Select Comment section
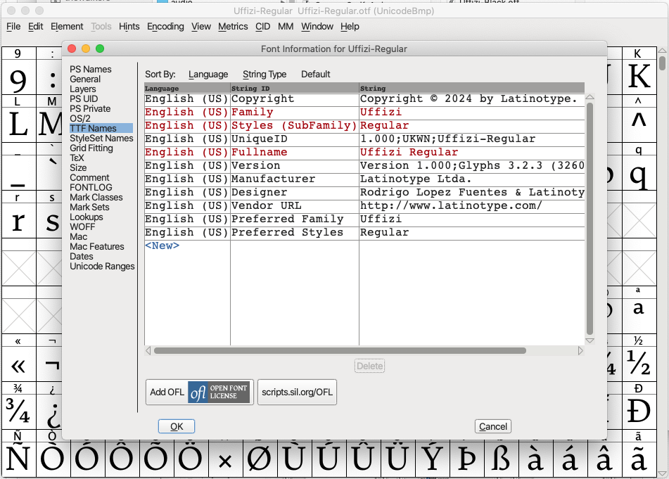669x479 pixels. click(x=89, y=177)
